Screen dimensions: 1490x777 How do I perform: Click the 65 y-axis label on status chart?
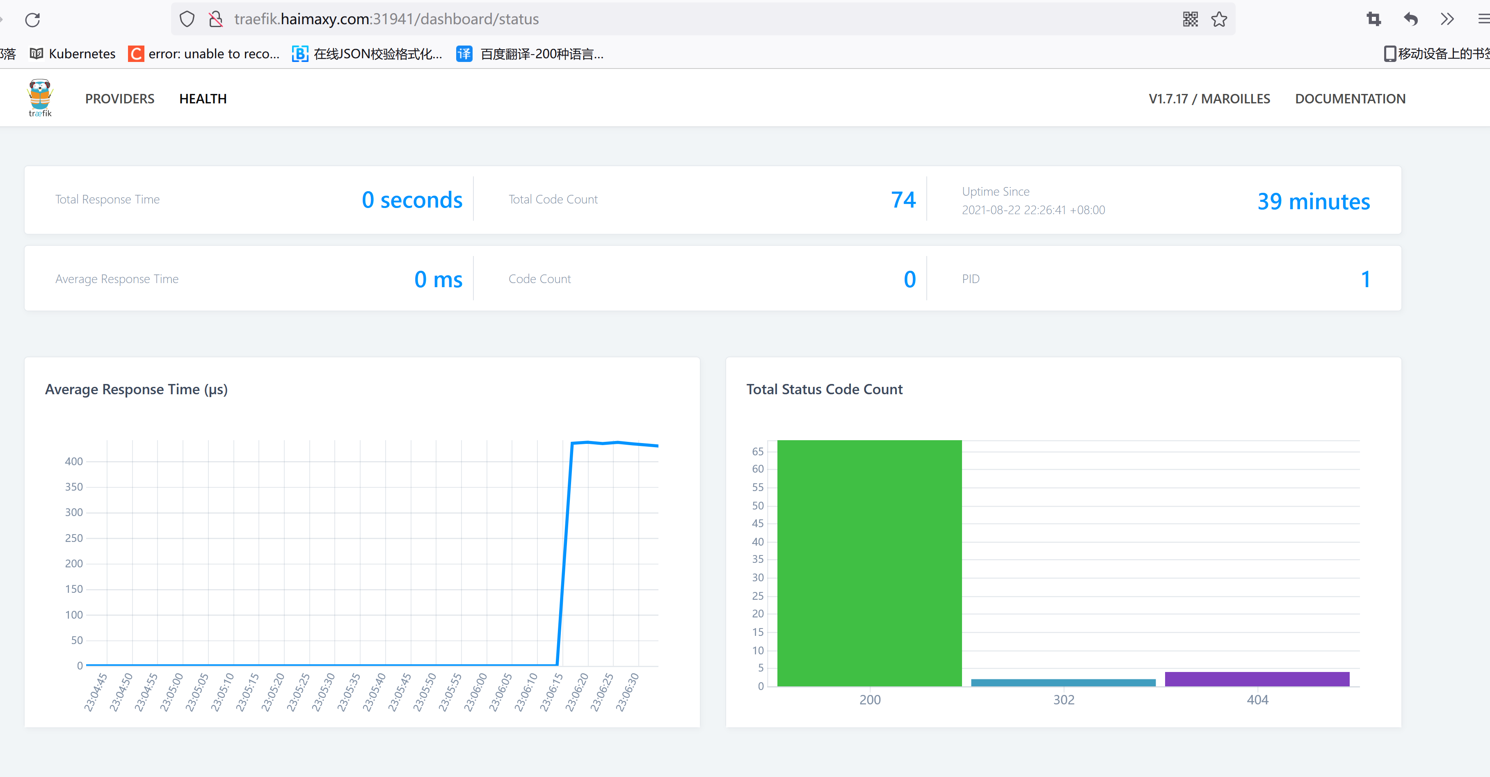point(758,451)
